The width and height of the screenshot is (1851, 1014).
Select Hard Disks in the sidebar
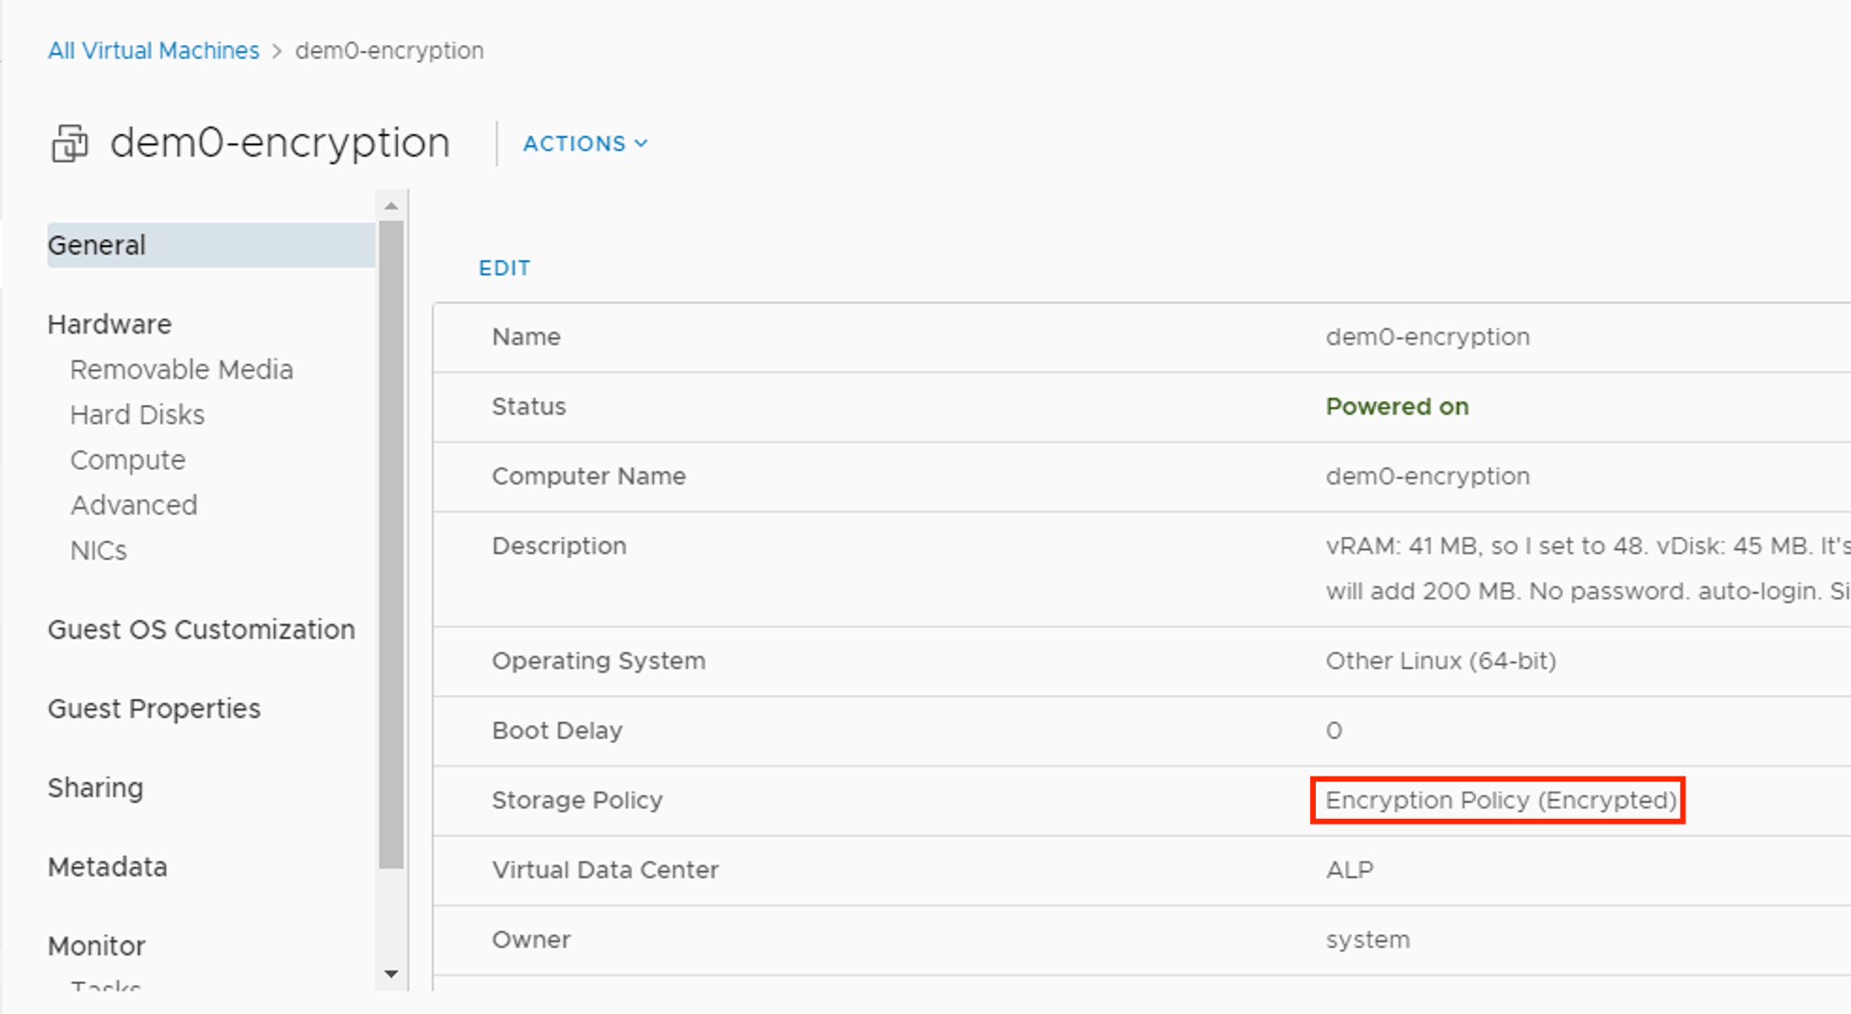tap(137, 415)
